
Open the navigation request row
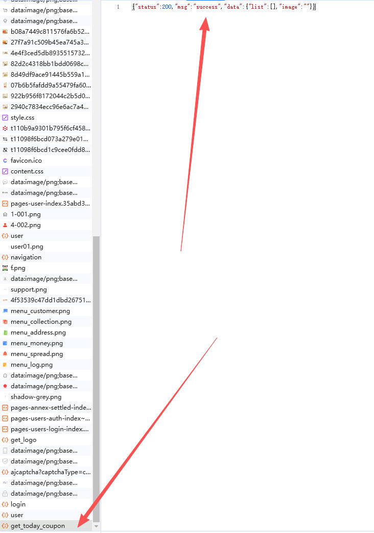pos(46,257)
